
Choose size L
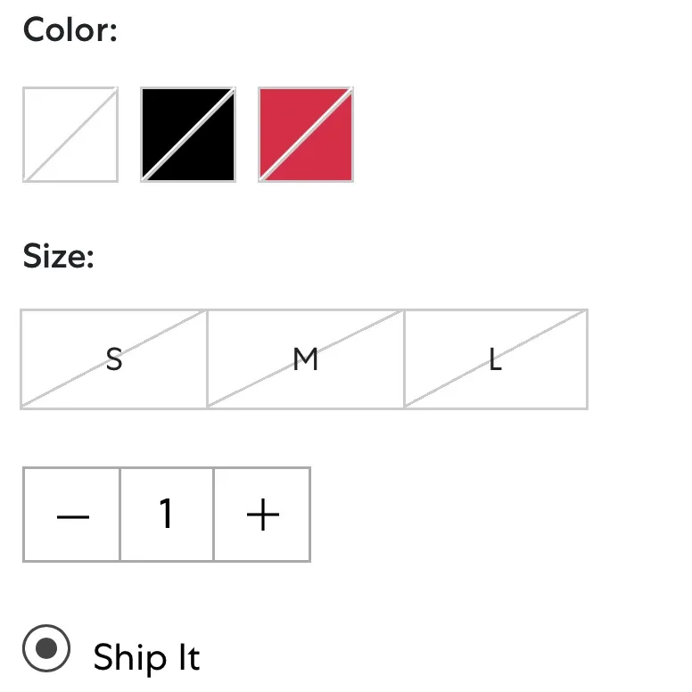point(496,359)
